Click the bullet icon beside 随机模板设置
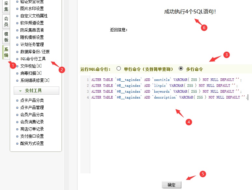252x190 pixels. pos(17,37)
